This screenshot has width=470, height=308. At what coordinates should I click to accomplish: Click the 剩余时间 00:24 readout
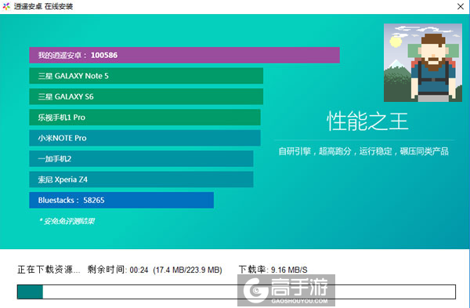117,270
